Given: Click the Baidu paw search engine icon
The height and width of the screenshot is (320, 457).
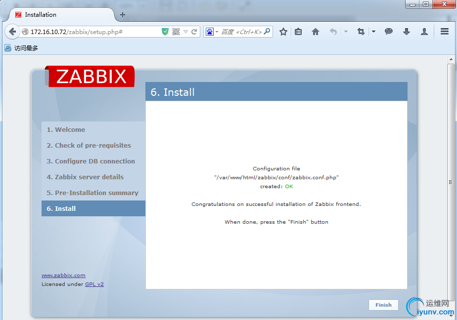Looking at the screenshot, I should pyautogui.click(x=210, y=32).
